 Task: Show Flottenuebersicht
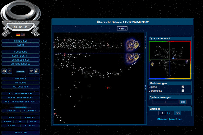pyautogui.click(x=21, y=93)
